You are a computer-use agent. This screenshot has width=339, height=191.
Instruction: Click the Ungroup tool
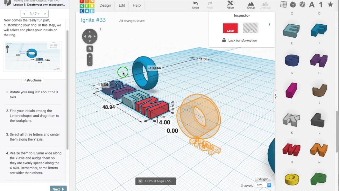point(265,5)
